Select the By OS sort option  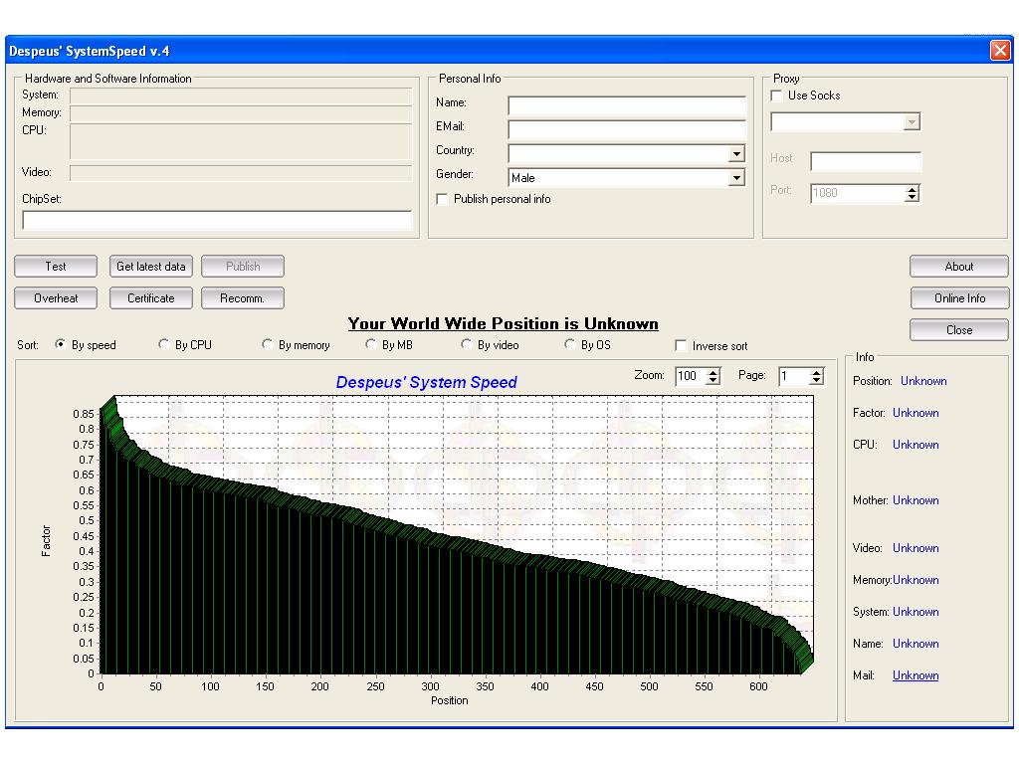tap(570, 344)
